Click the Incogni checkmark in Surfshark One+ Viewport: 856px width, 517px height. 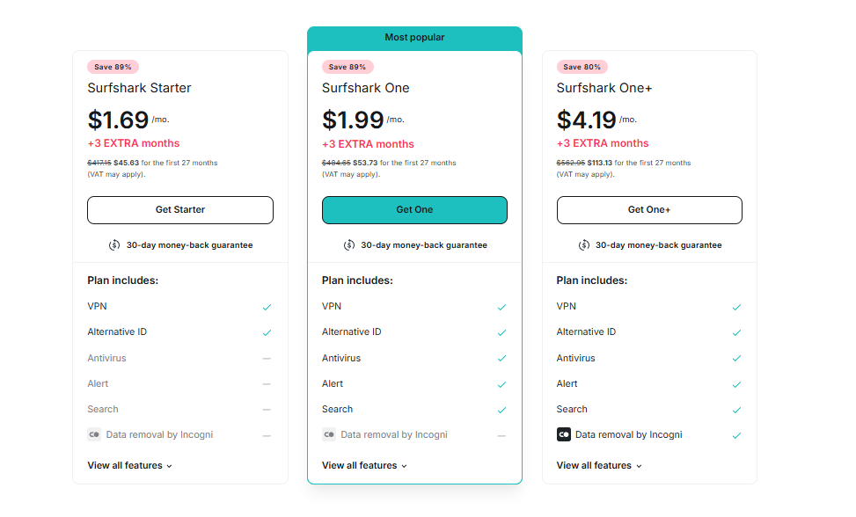[x=736, y=435]
